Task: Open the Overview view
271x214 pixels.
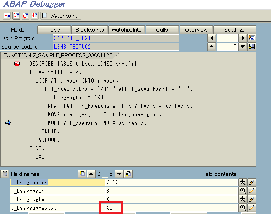Action: [196, 30]
